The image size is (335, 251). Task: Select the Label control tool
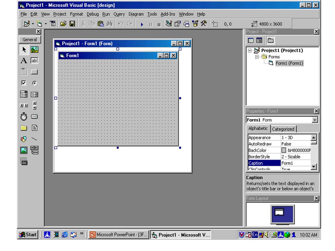pos(24,61)
